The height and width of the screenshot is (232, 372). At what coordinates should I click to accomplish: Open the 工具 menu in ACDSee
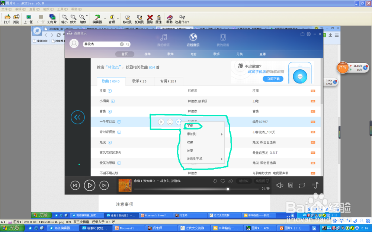62,9
